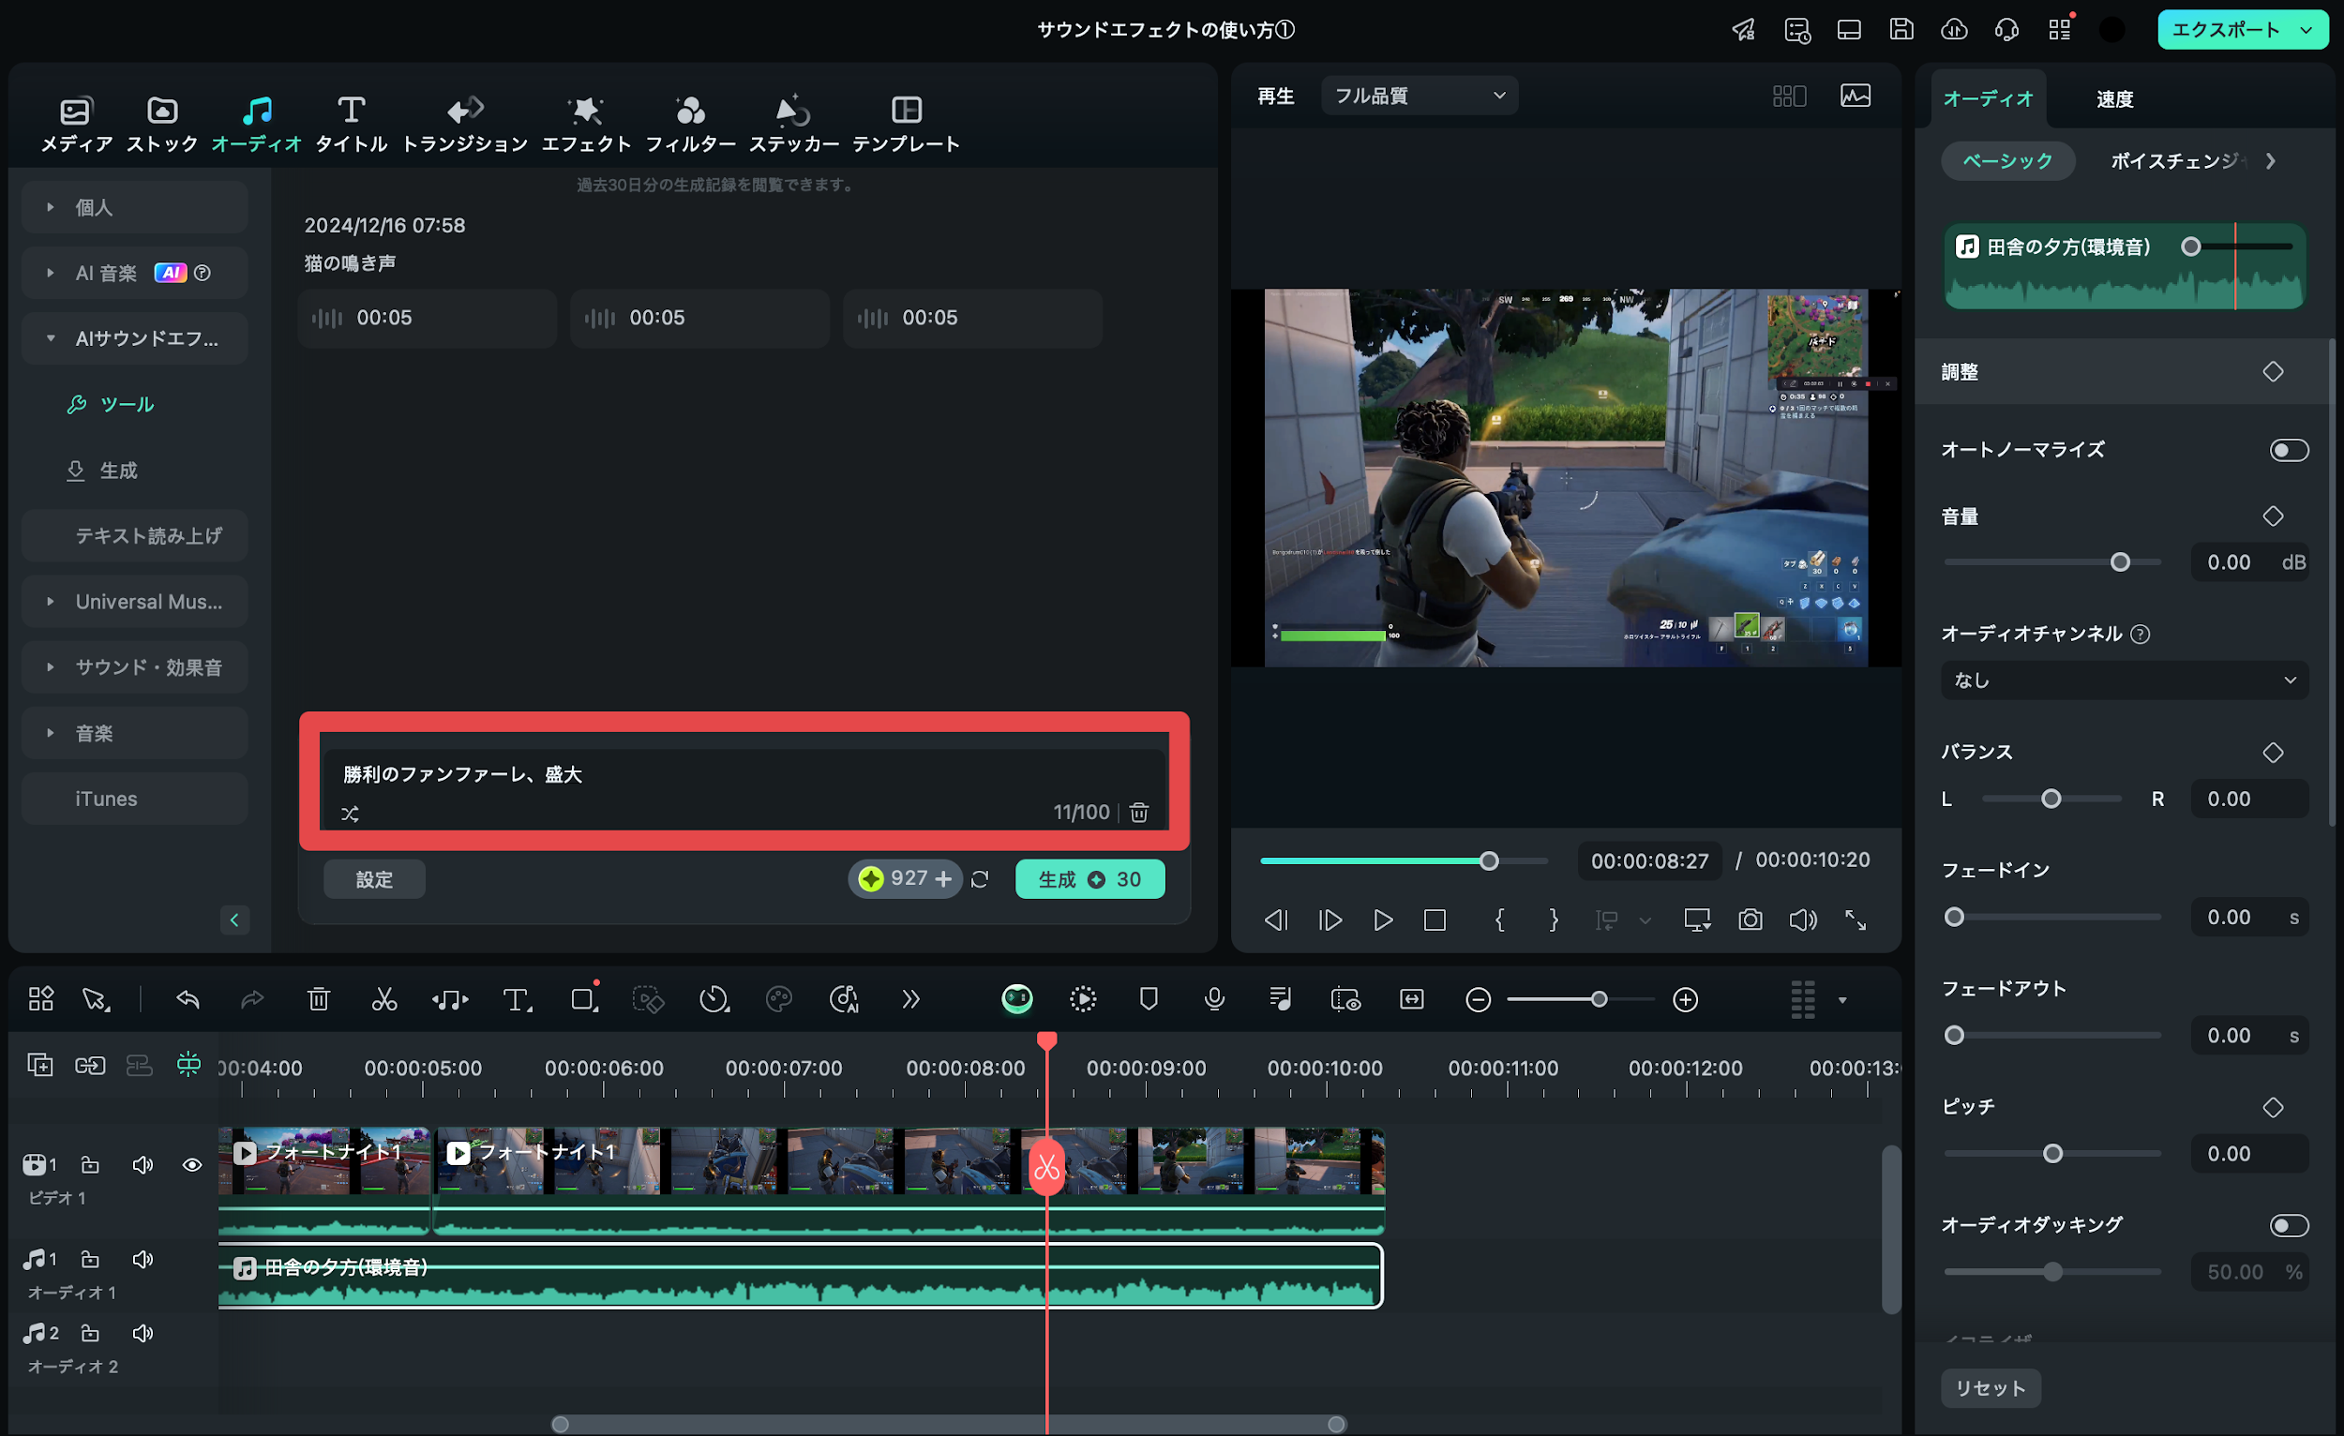Image resolution: width=2344 pixels, height=1436 pixels.
Task: Undo the last action
Action: [x=188, y=998]
